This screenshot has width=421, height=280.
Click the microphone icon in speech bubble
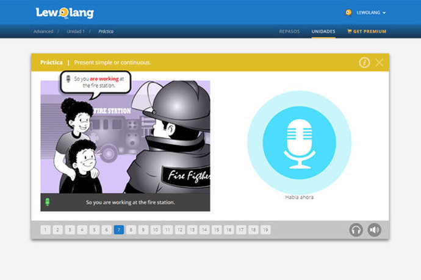click(68, 79)
